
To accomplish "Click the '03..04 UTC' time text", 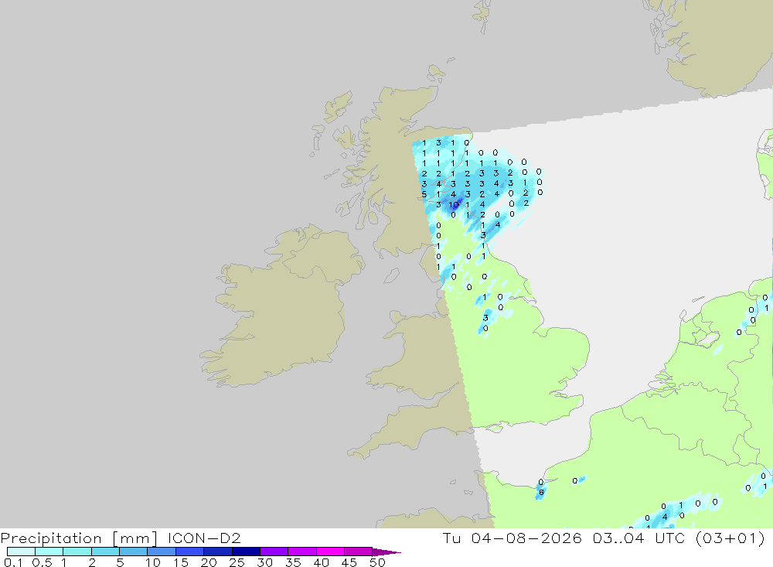I will tap(639, 538).
